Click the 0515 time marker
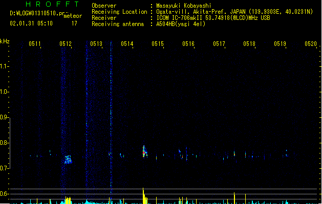 pos(158,44)
